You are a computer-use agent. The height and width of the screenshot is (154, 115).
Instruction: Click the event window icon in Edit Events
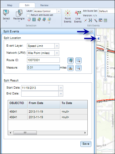(x=100, y=20)
